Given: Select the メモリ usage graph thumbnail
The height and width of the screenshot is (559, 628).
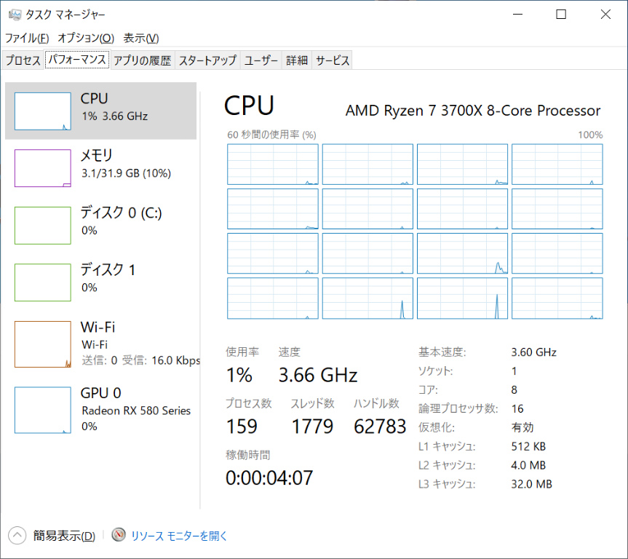Looking at the screenshot, I should click(x=42, y=168).
